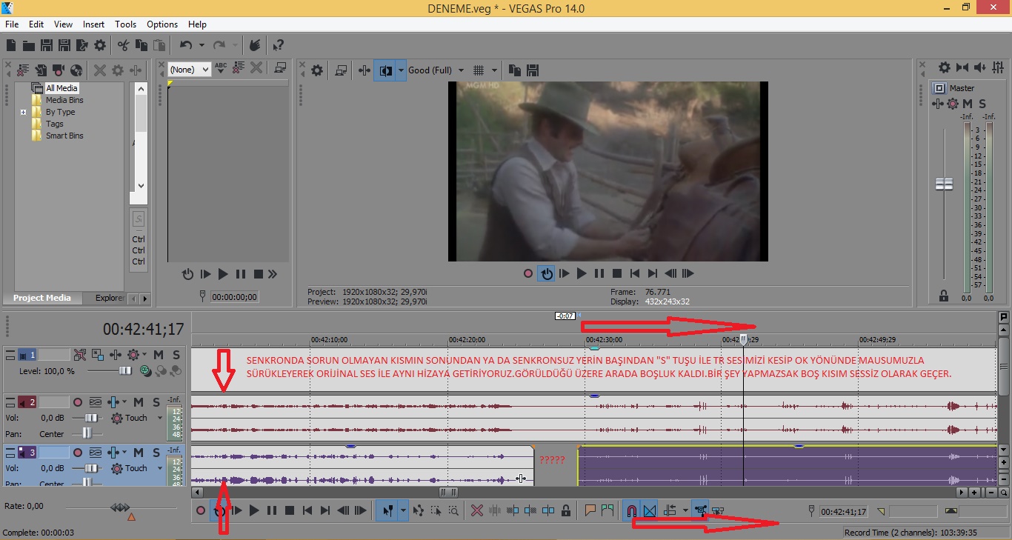Open the Options menu
The width and height of the screenshot is (1012, 540).
pos(162,24)
